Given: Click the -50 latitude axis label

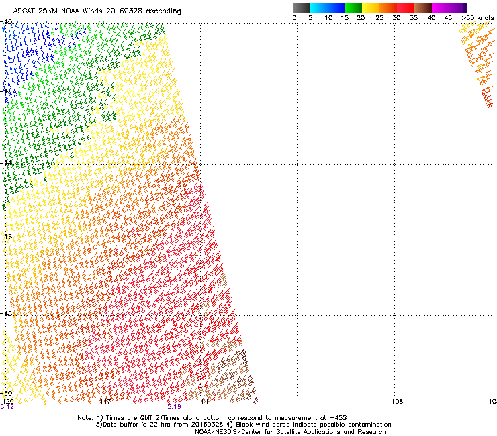Looking at the screenshot, I should (x=6, y=394).
